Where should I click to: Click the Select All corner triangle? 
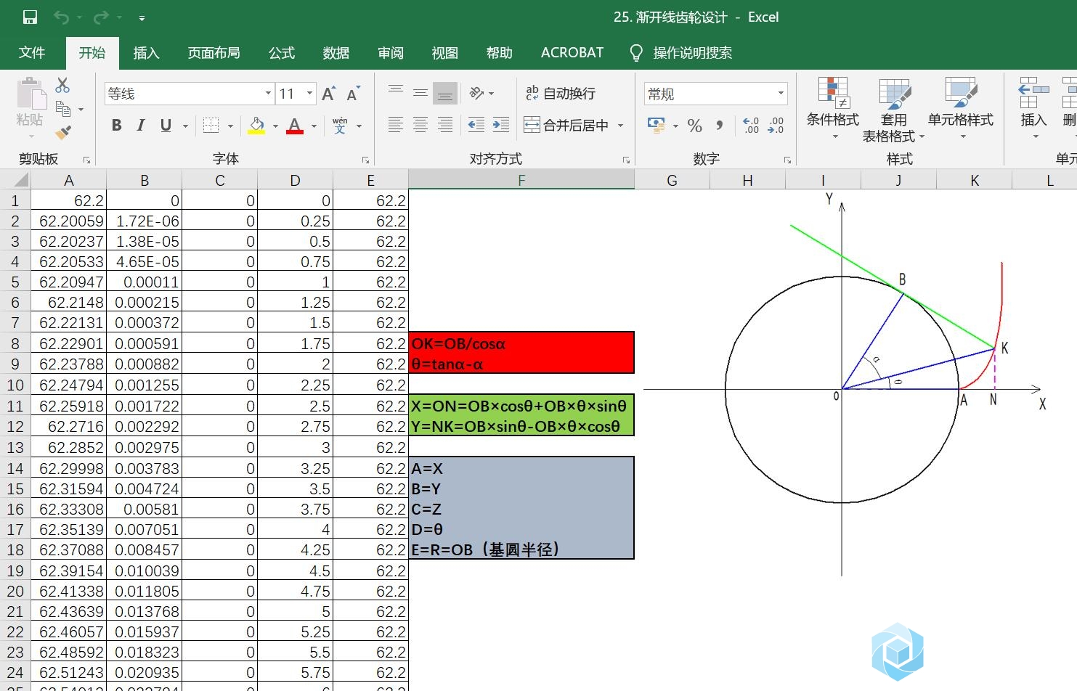(20, 180)
